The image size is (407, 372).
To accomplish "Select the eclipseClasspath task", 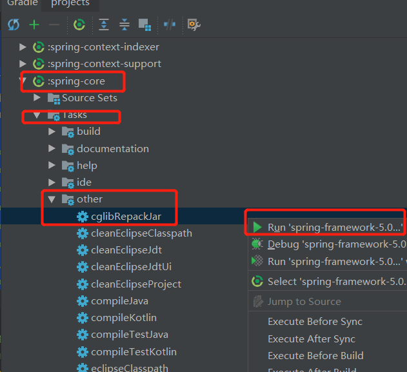I will point(130,368).
